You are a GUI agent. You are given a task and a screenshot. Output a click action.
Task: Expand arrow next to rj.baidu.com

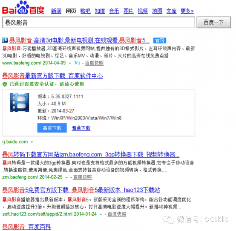coord(32,142)
